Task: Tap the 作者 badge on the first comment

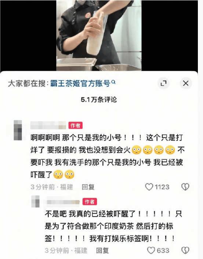Action: coord(76,125)
